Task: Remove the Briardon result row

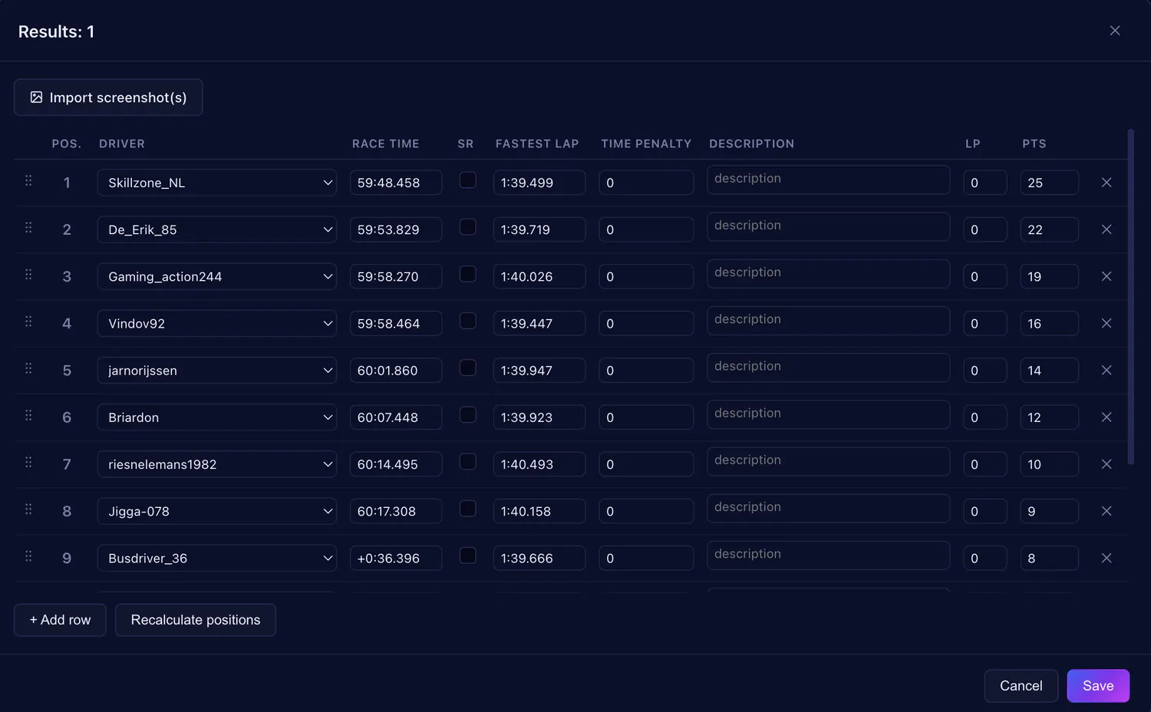Action: point(1106,417)
